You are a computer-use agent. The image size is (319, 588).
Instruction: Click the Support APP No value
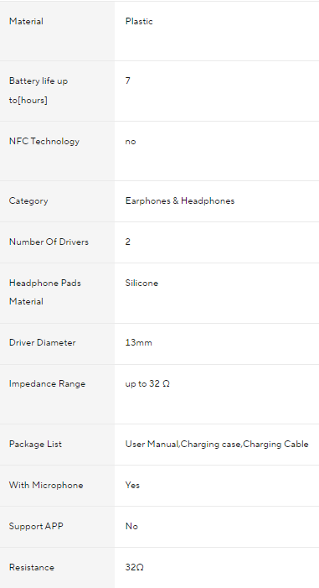(x=131, y=526)
